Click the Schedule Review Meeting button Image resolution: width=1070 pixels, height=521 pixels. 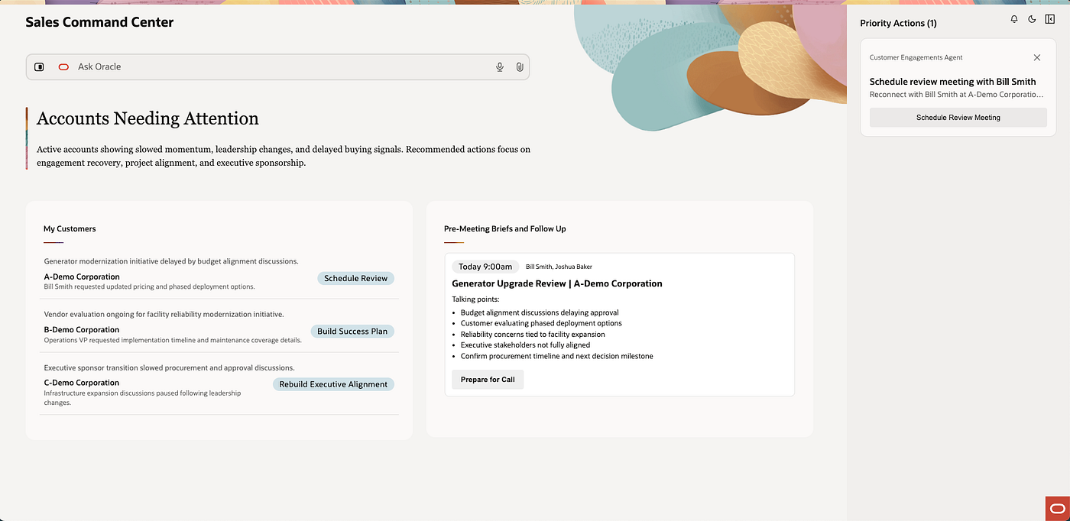point(958,118)
